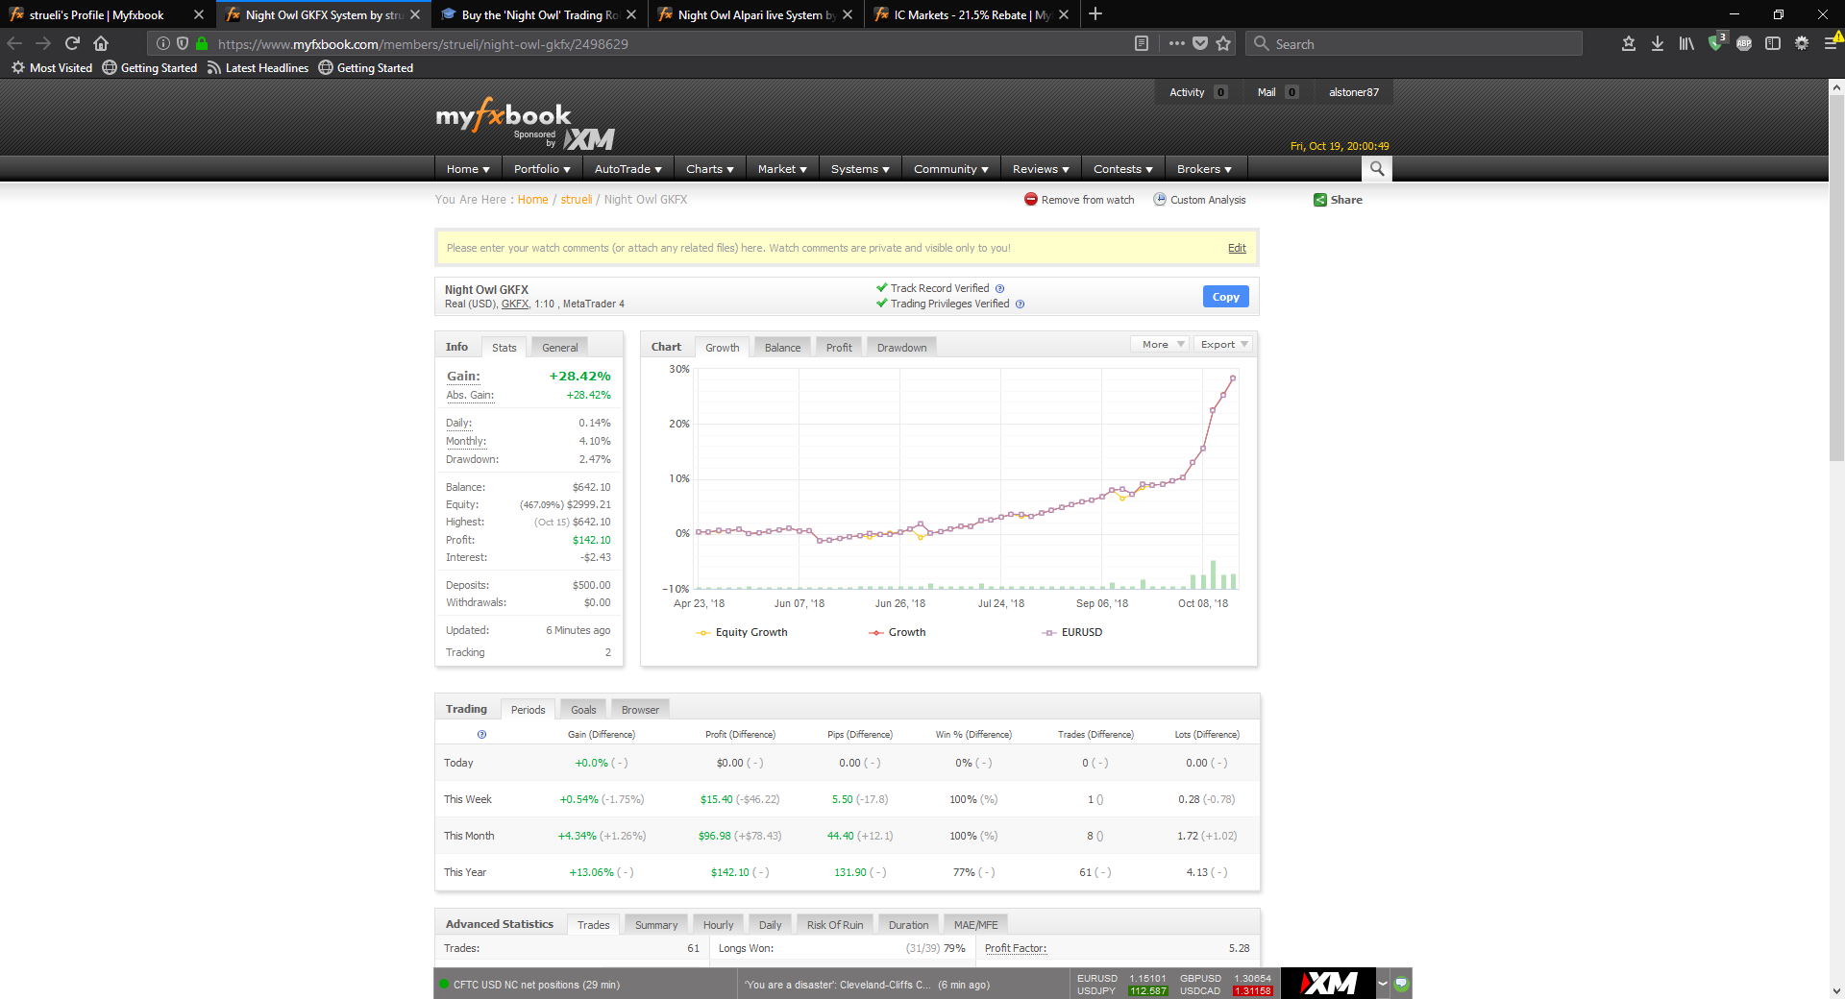Toggle Growth series in chart legend

[898, 632]
